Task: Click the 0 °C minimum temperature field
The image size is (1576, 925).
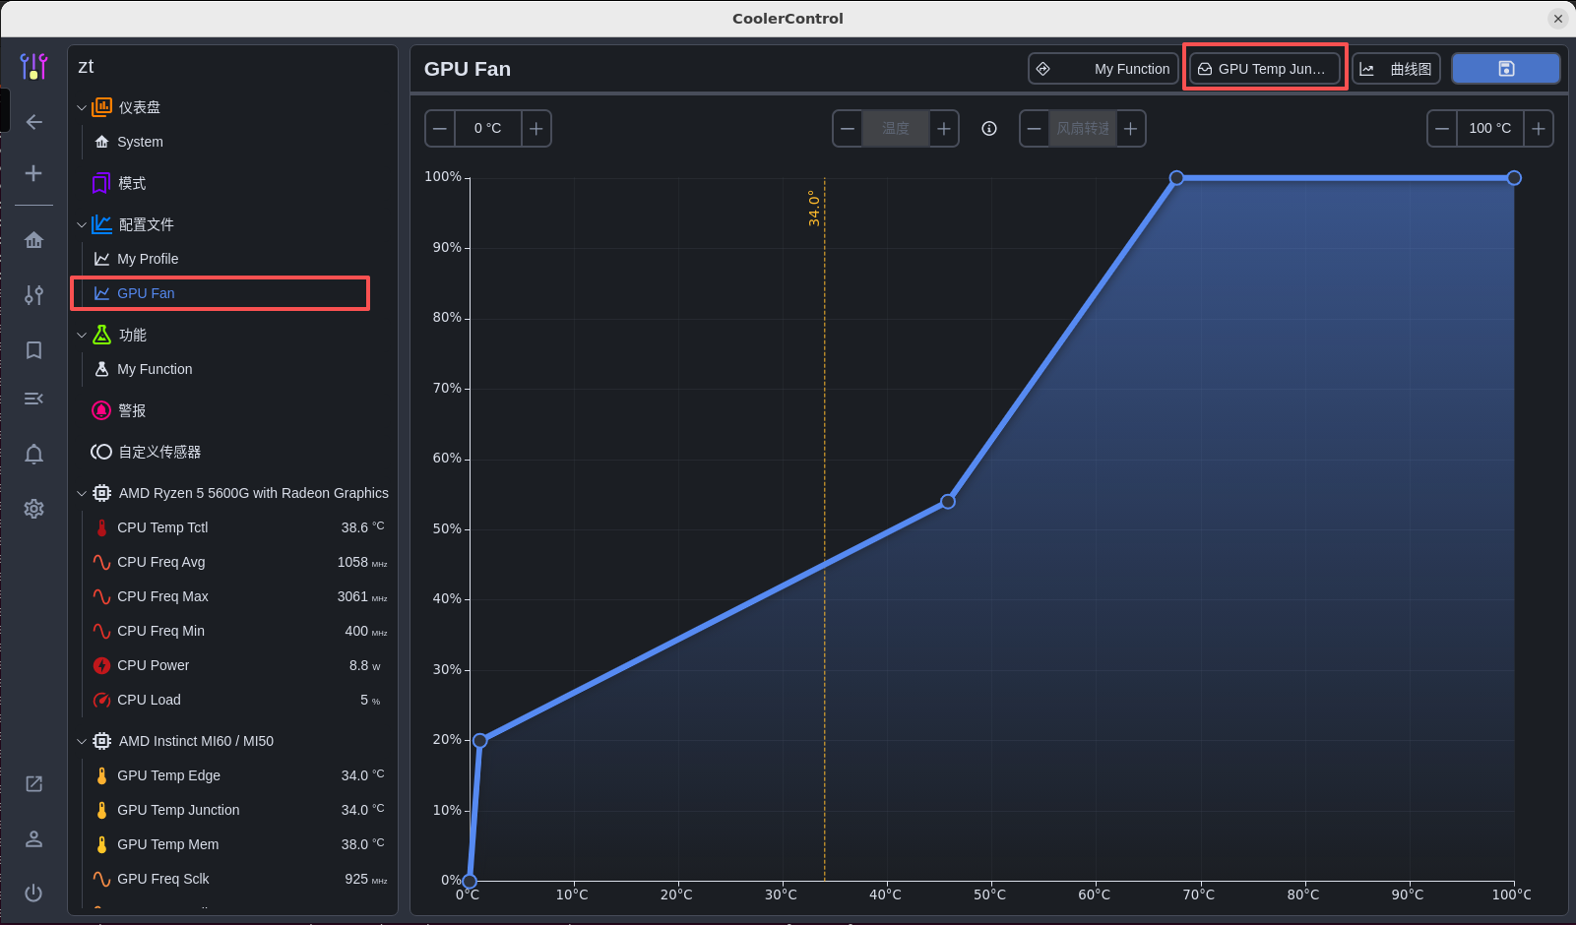Action: pyautogui.click(x=487, y=128)
